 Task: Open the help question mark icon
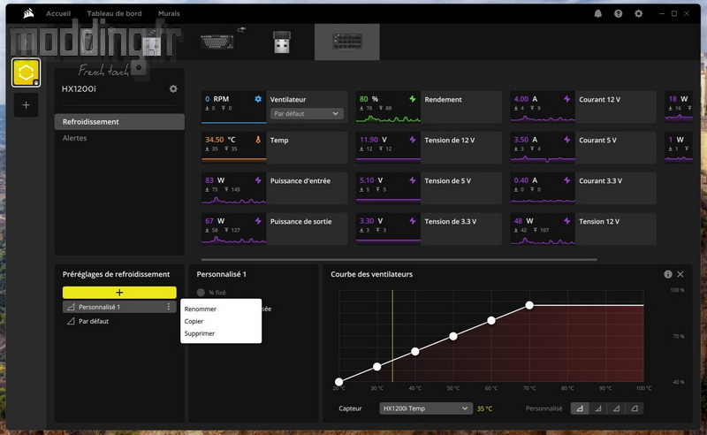618,13
